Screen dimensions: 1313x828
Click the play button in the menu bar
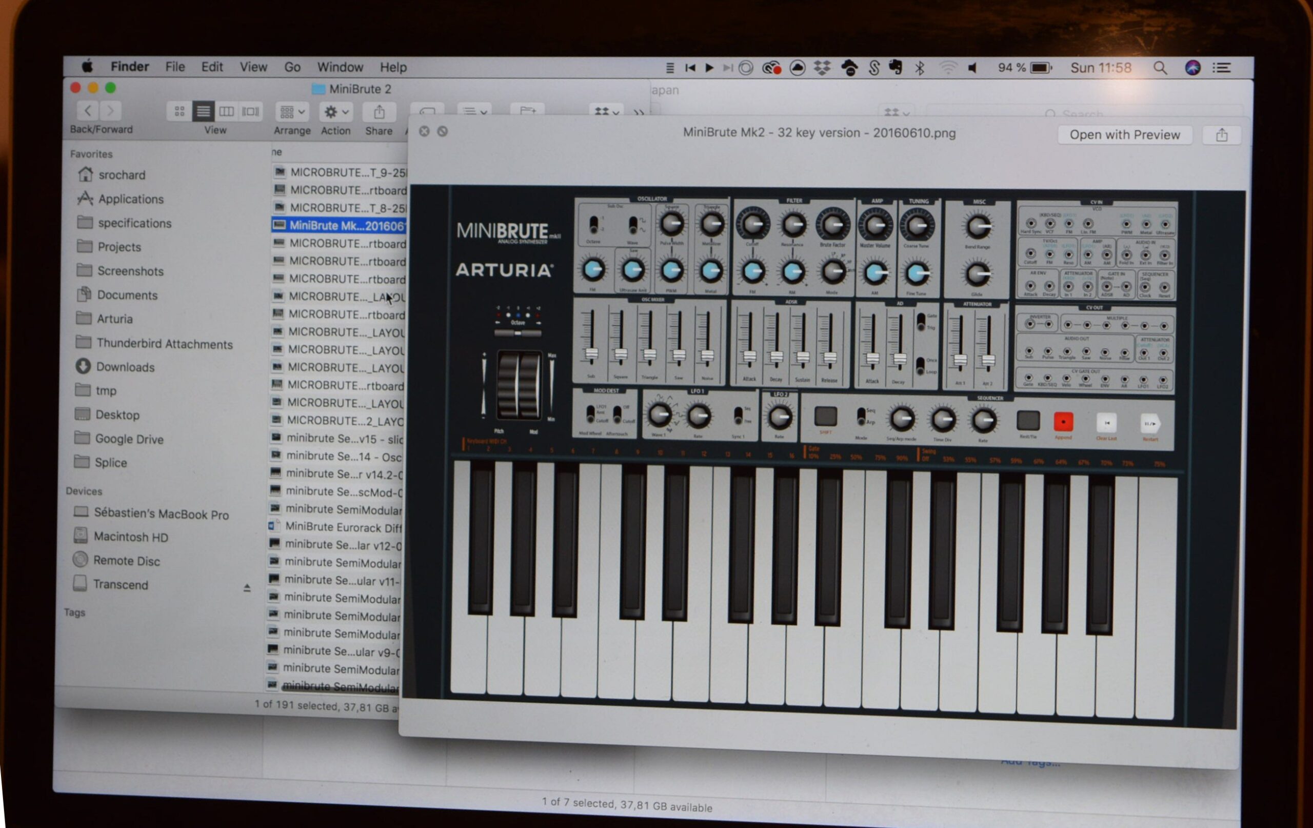[709, 68]
